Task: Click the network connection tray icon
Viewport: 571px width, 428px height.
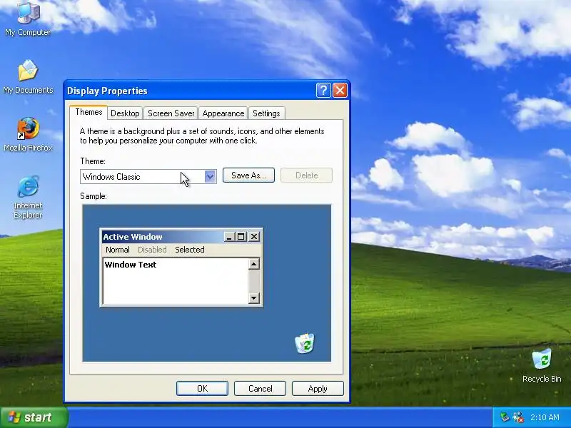Action: click(518, 417)
